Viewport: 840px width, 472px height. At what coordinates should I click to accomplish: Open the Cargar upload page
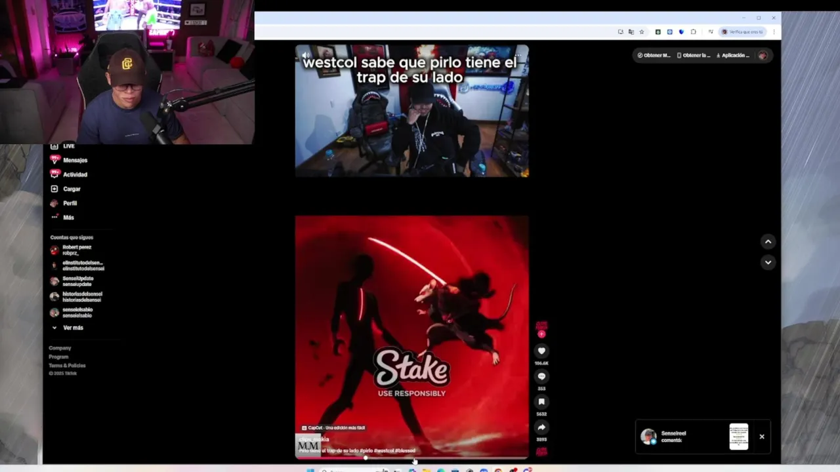tap(66, 189)
